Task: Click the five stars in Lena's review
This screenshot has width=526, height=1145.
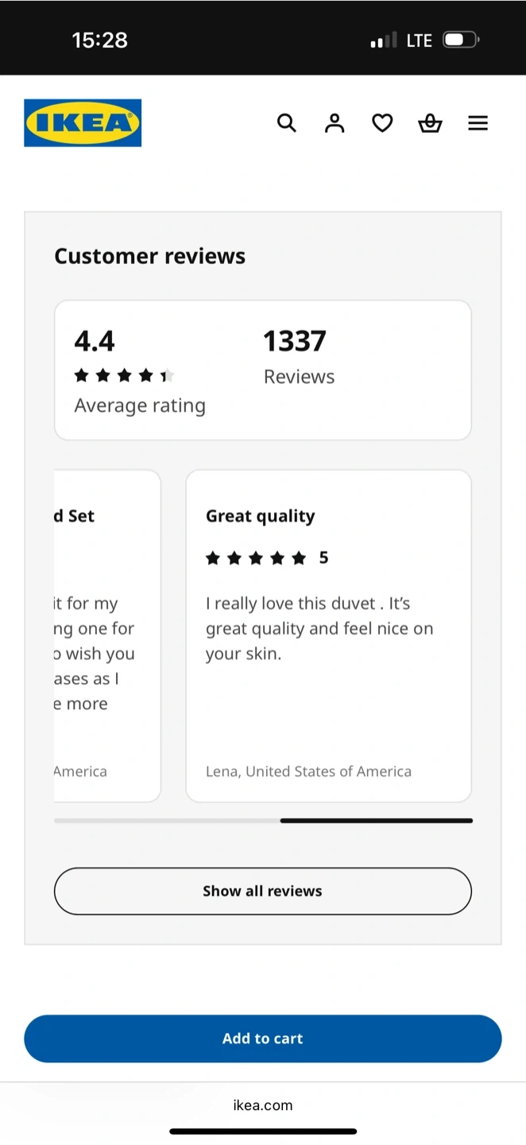Action: tap(256, 558)
